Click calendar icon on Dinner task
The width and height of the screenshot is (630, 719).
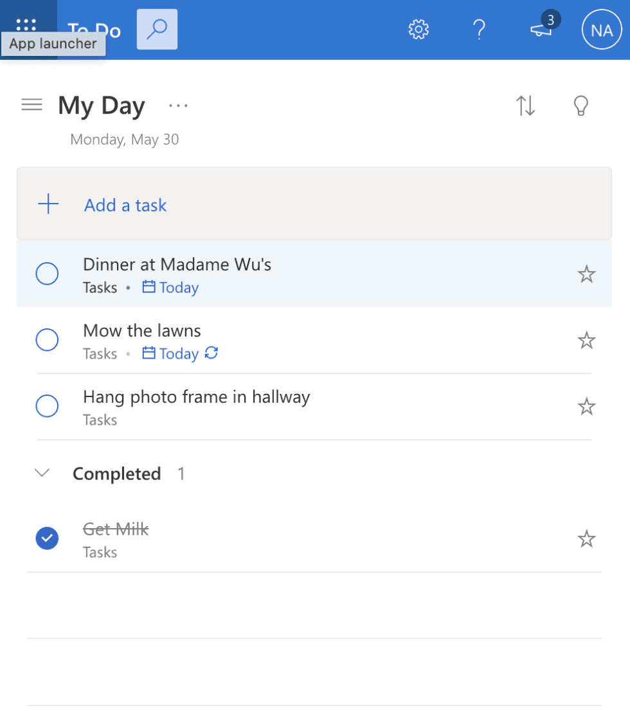(148, 287)
